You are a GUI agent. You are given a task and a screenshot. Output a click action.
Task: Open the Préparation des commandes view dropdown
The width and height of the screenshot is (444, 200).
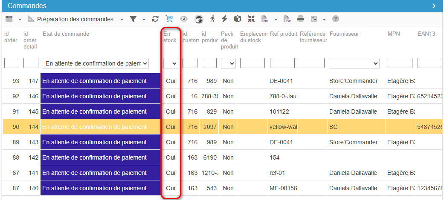pyautogui.click(x=122, y=19)
